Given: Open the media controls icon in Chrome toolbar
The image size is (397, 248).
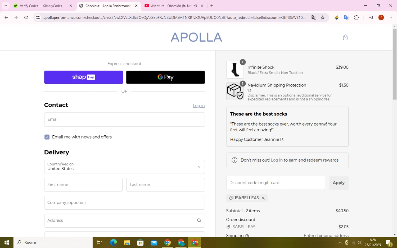Looking at the screenshot, I should click(x=371, y=17).
